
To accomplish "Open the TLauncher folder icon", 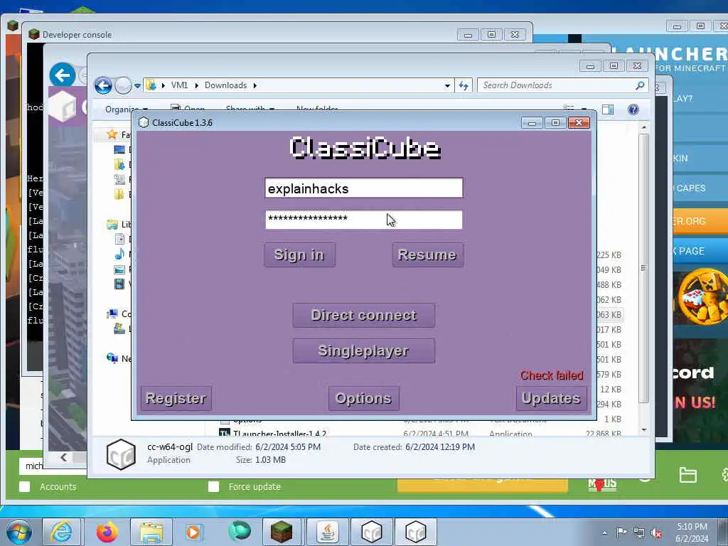I will pos(687,475).
